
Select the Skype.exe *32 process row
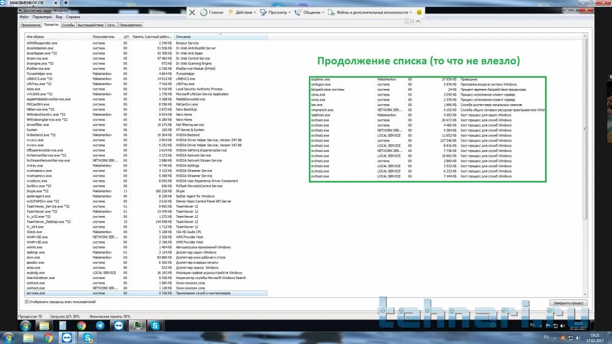coord(146,191)
